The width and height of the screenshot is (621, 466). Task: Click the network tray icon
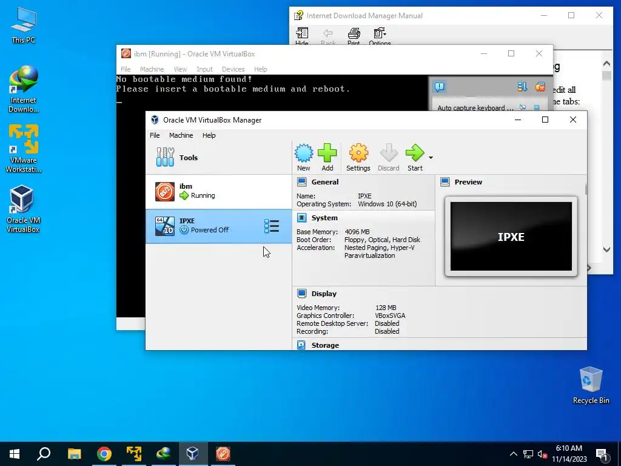click(528, 454)
